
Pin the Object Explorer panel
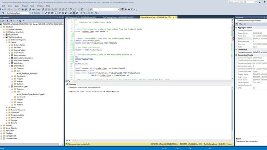coord(60,17)
